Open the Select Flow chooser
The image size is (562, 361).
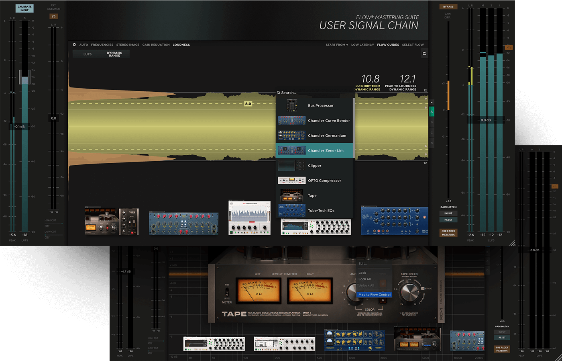(x=413, y=45)
